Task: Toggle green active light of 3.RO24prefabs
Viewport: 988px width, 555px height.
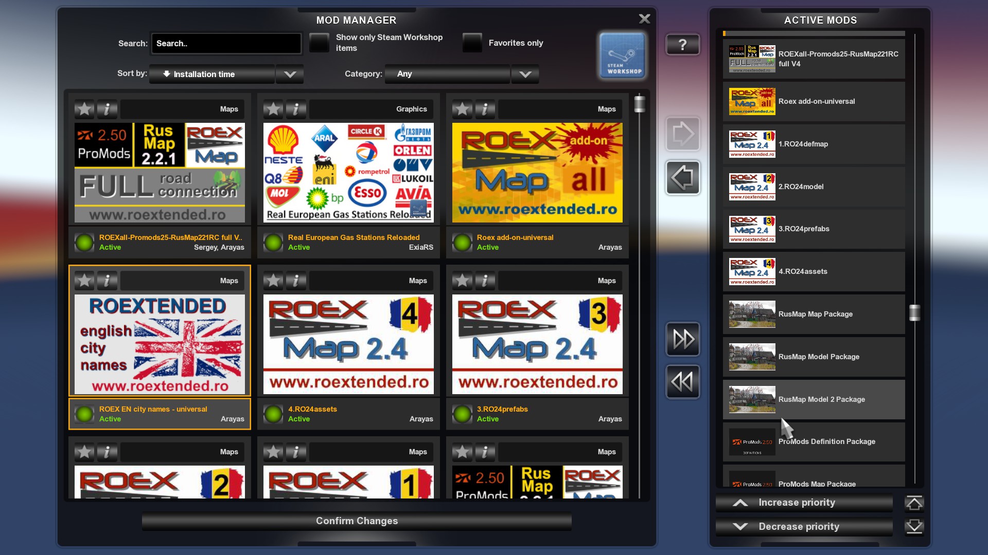Action: [x=462, y=414]
